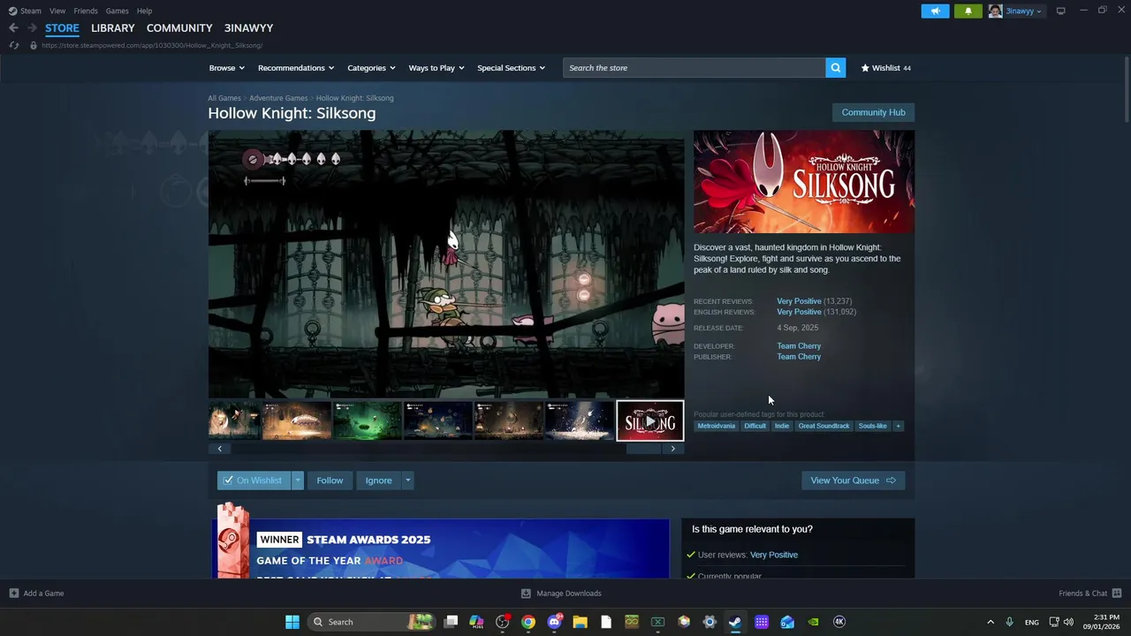Open the Recommendations dropdown menu

point(296,68)
